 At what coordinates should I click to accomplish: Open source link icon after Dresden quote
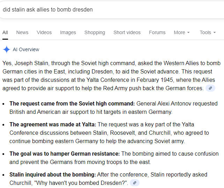point(135,183)
